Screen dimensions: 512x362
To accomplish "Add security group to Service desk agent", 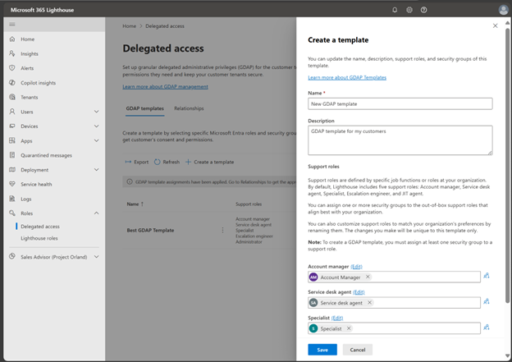I will (487, 301).
